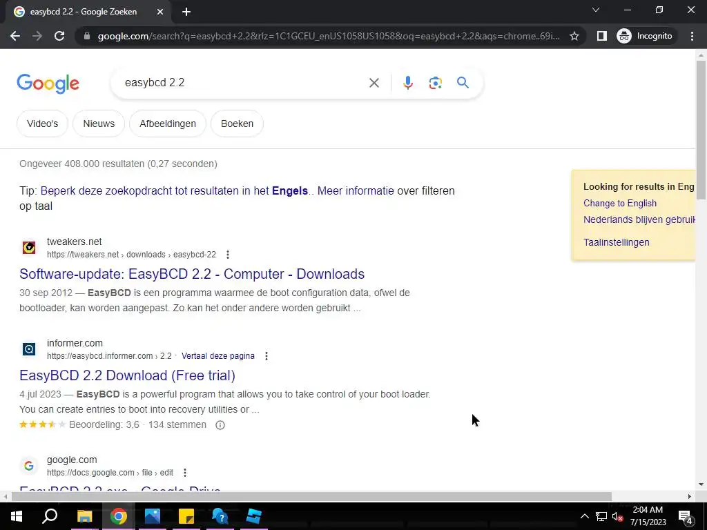This screenshot has width=707, height=530.
Task: Click the informer.com site favicon
Action: click(29, 349)
